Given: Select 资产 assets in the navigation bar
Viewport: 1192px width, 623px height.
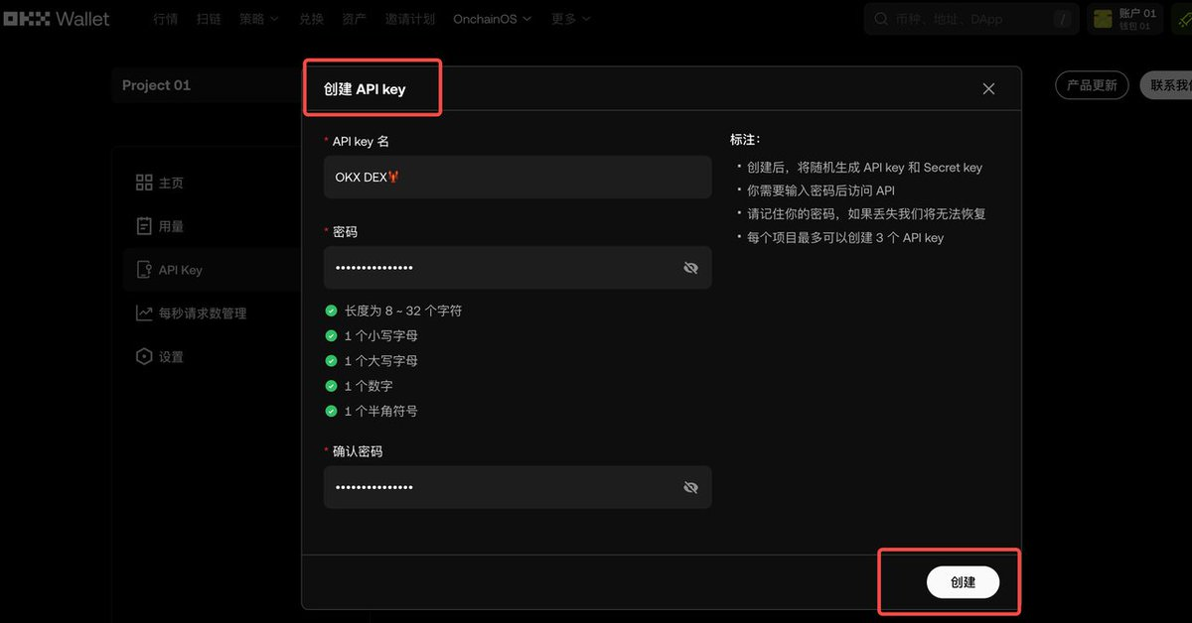Looking at the screenshot, I should pyautogui.click(x=354, y=18).
